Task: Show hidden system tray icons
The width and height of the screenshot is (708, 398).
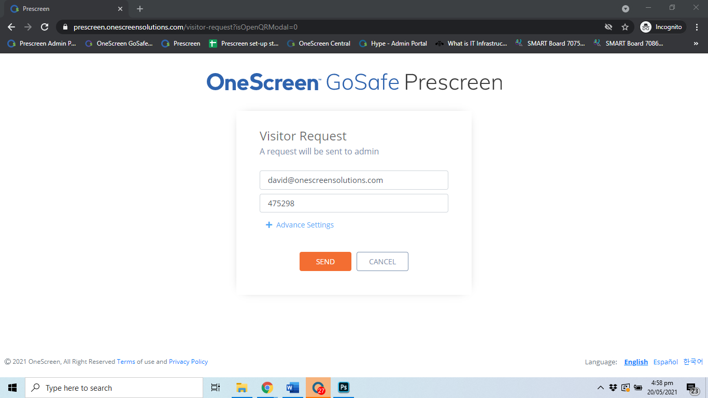Action: (601, 388)
